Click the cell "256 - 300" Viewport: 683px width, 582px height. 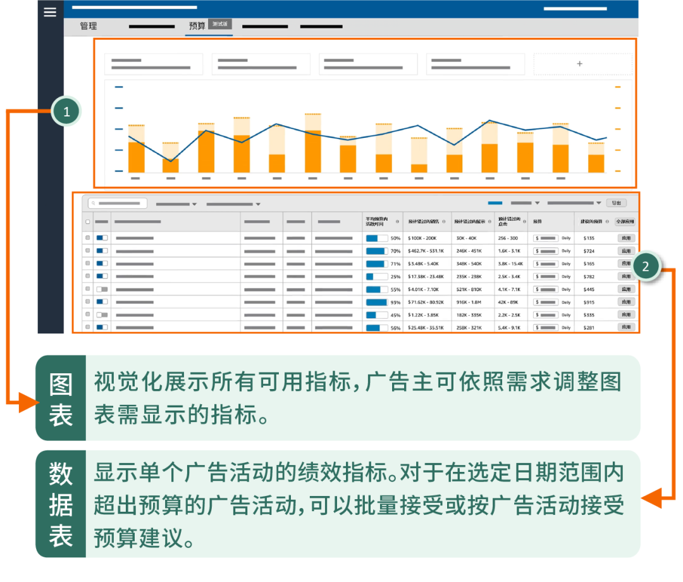[x=508, y=238]
